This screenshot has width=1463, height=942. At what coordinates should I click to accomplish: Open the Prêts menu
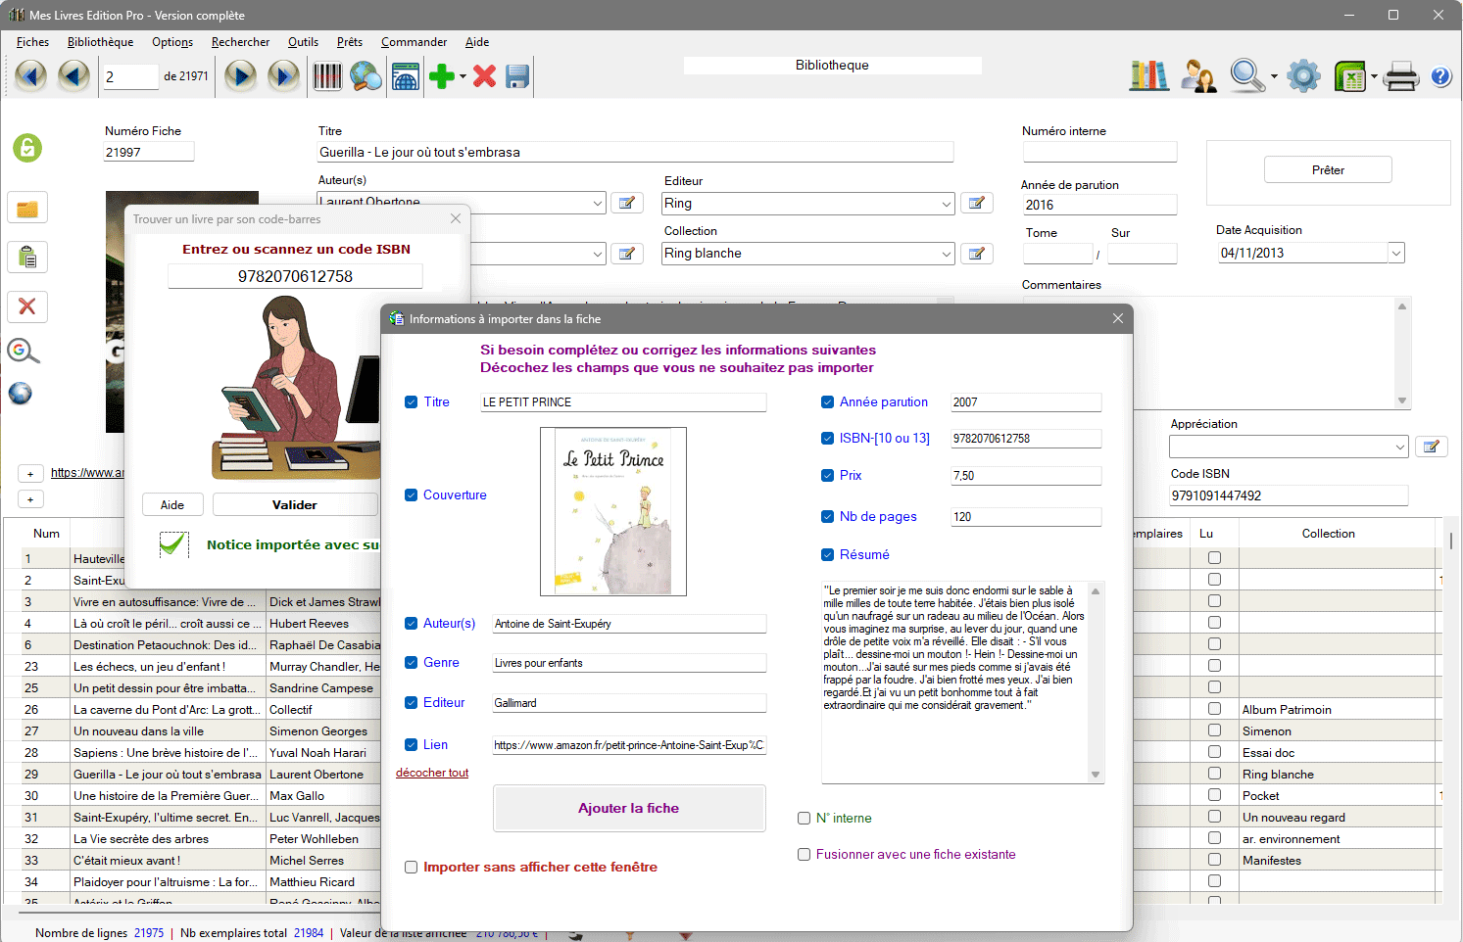pyautogui.click(x=350, y=42)
